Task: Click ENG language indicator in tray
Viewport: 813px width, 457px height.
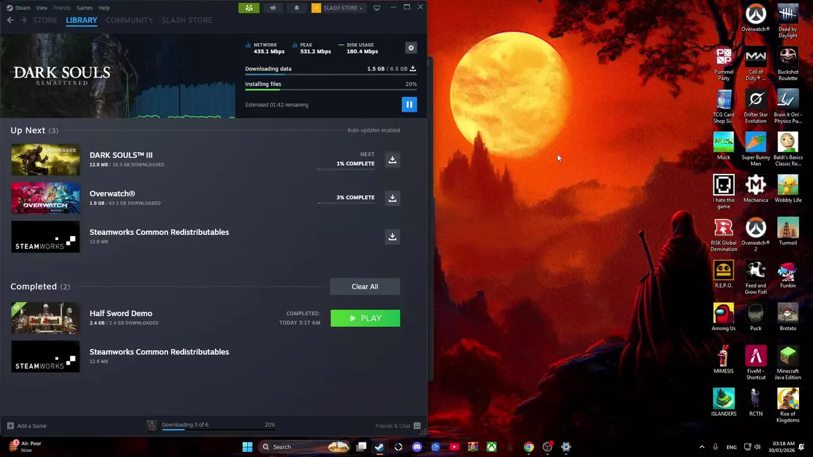Action: (732, 447)
